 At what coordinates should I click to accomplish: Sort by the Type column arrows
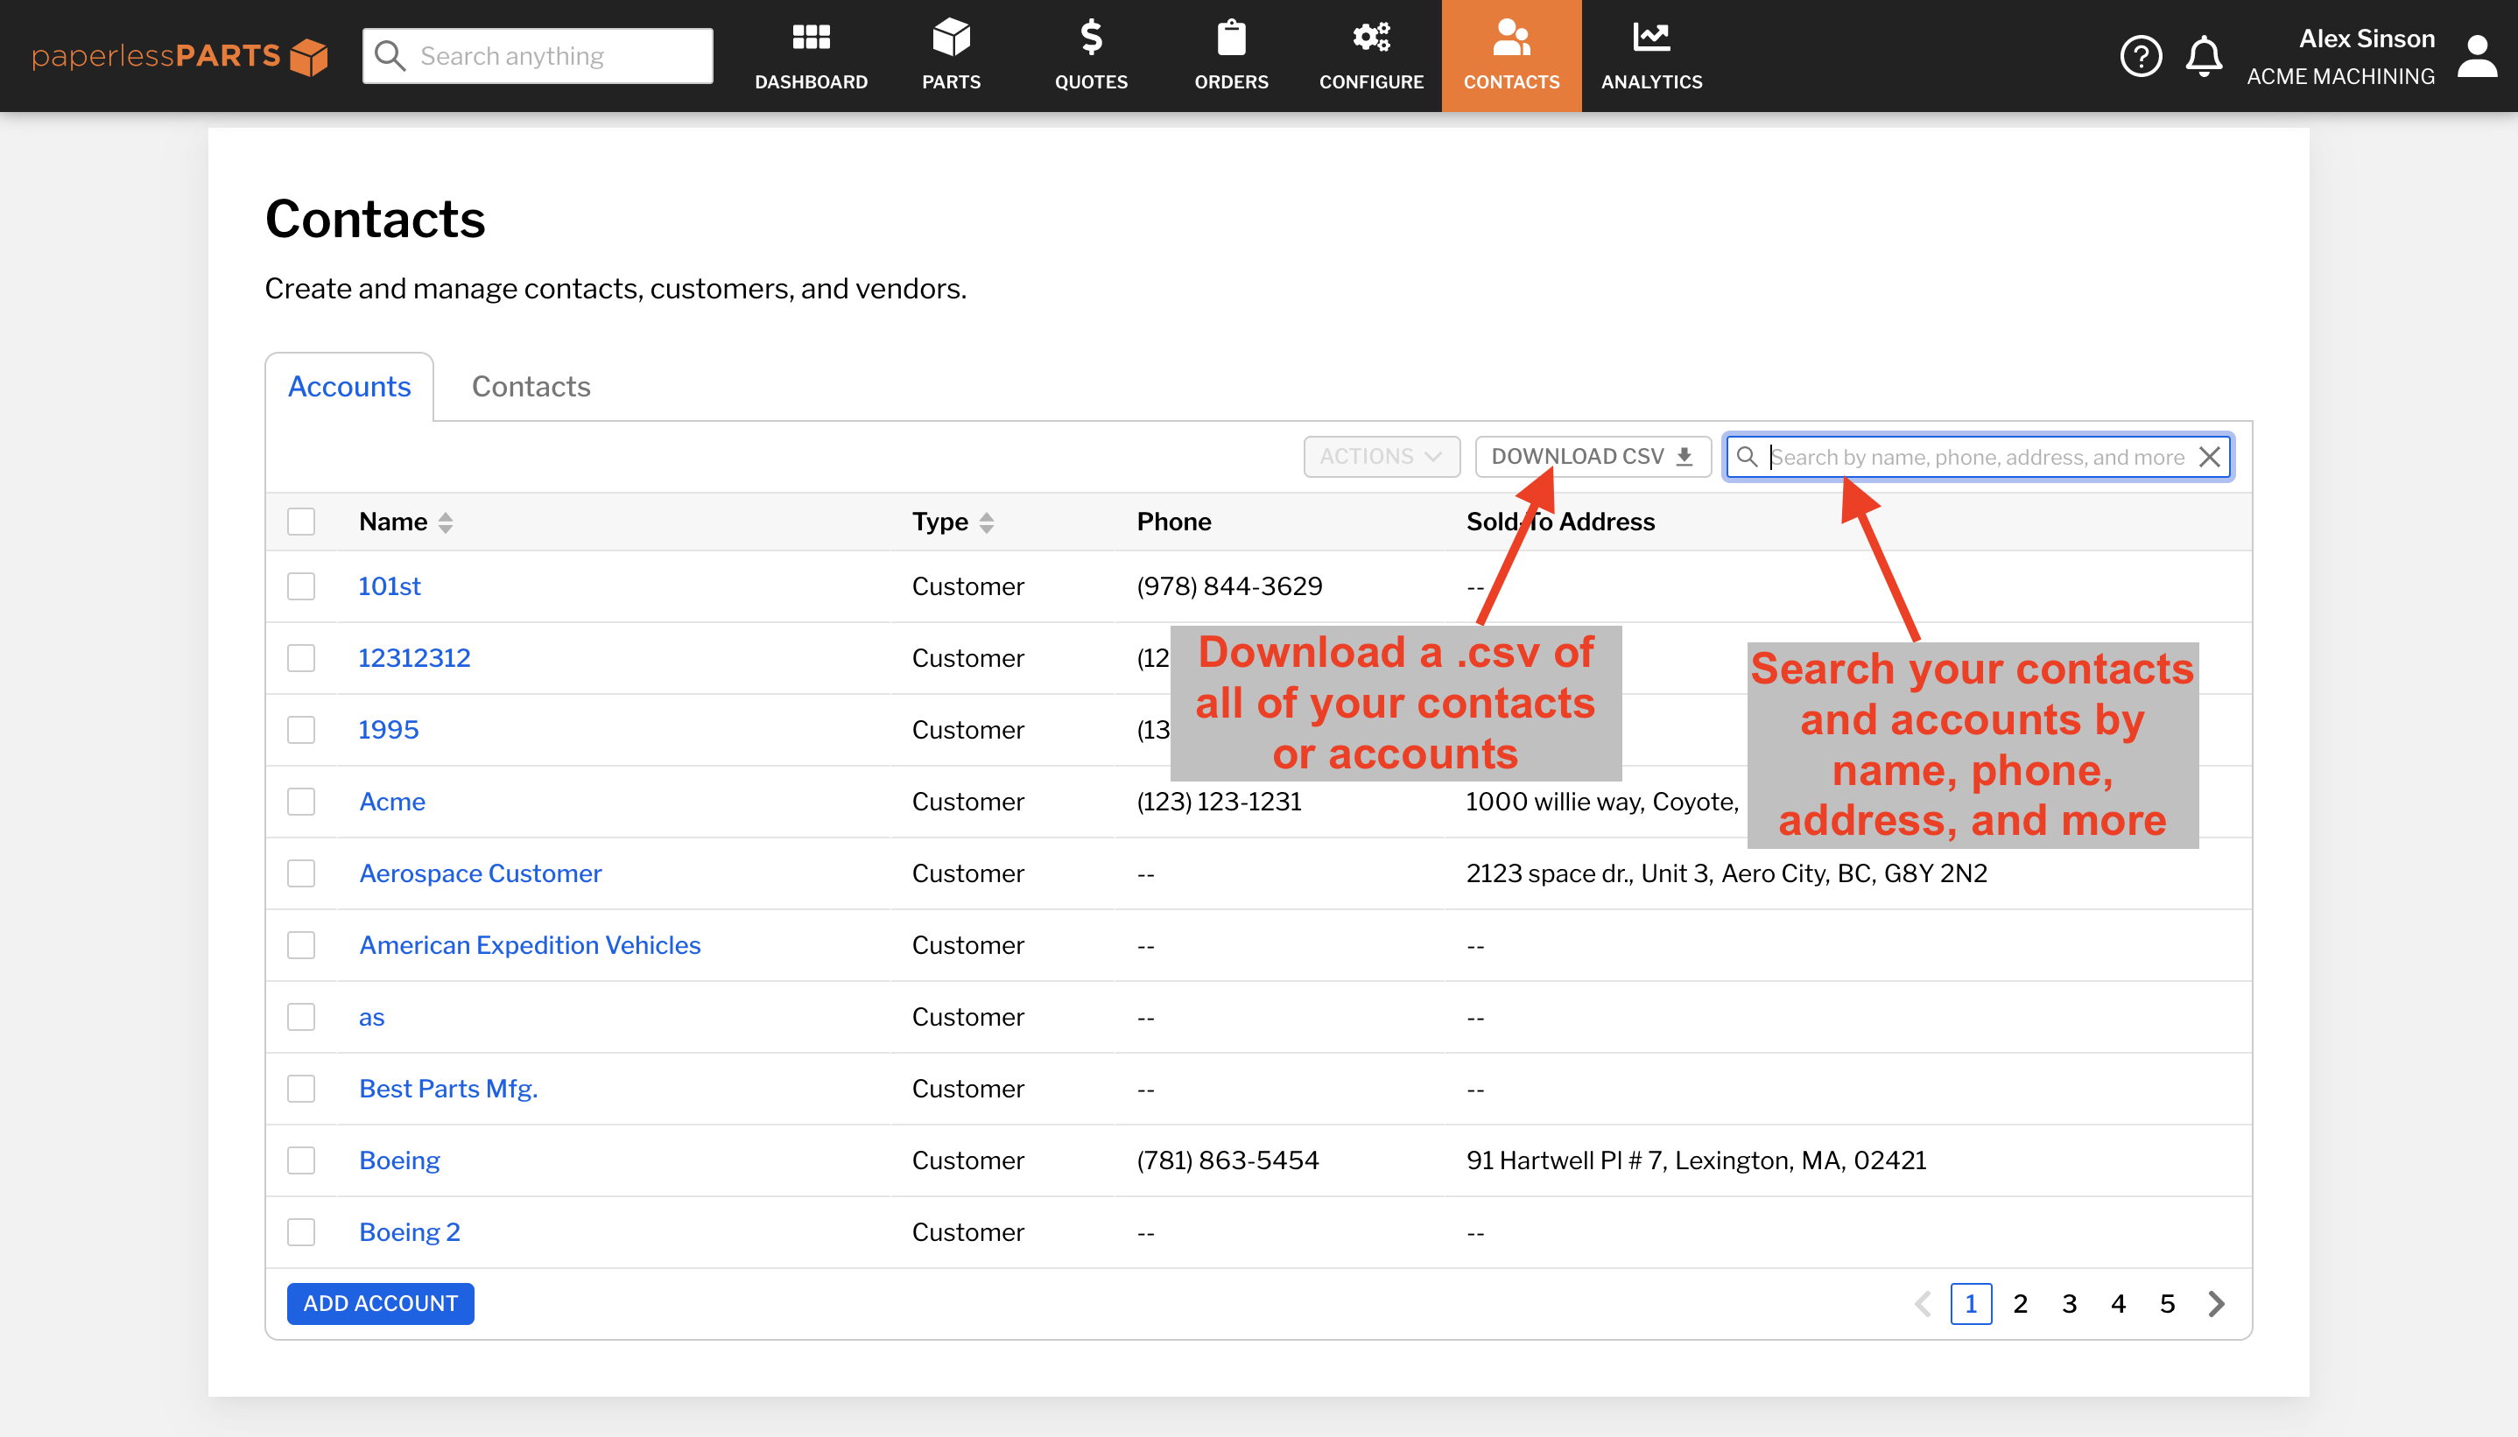988,521
